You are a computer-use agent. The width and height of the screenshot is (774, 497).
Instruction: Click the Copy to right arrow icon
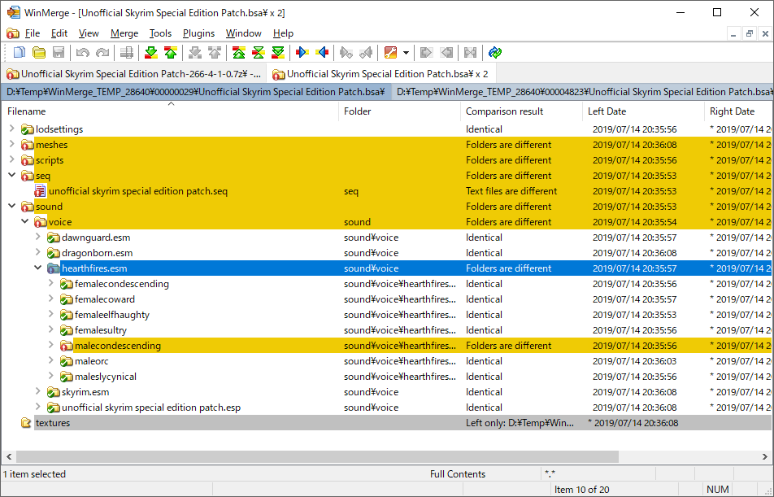click(x=302, y=53)
